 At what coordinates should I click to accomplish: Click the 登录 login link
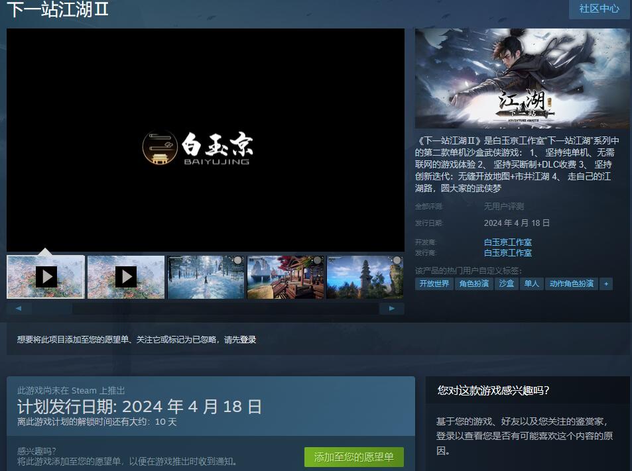(248, 340)
